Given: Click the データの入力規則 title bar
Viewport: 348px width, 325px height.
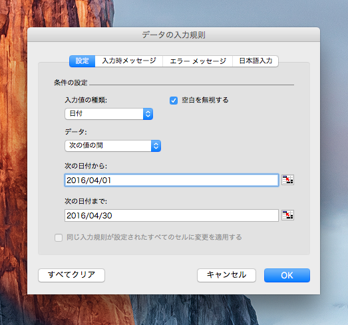Looking at the screenshot, I should pos(174,35).
